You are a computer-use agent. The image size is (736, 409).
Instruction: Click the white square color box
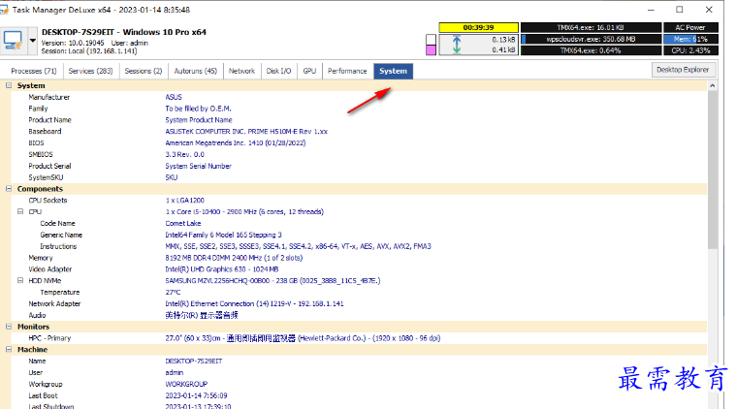[431, 40]
